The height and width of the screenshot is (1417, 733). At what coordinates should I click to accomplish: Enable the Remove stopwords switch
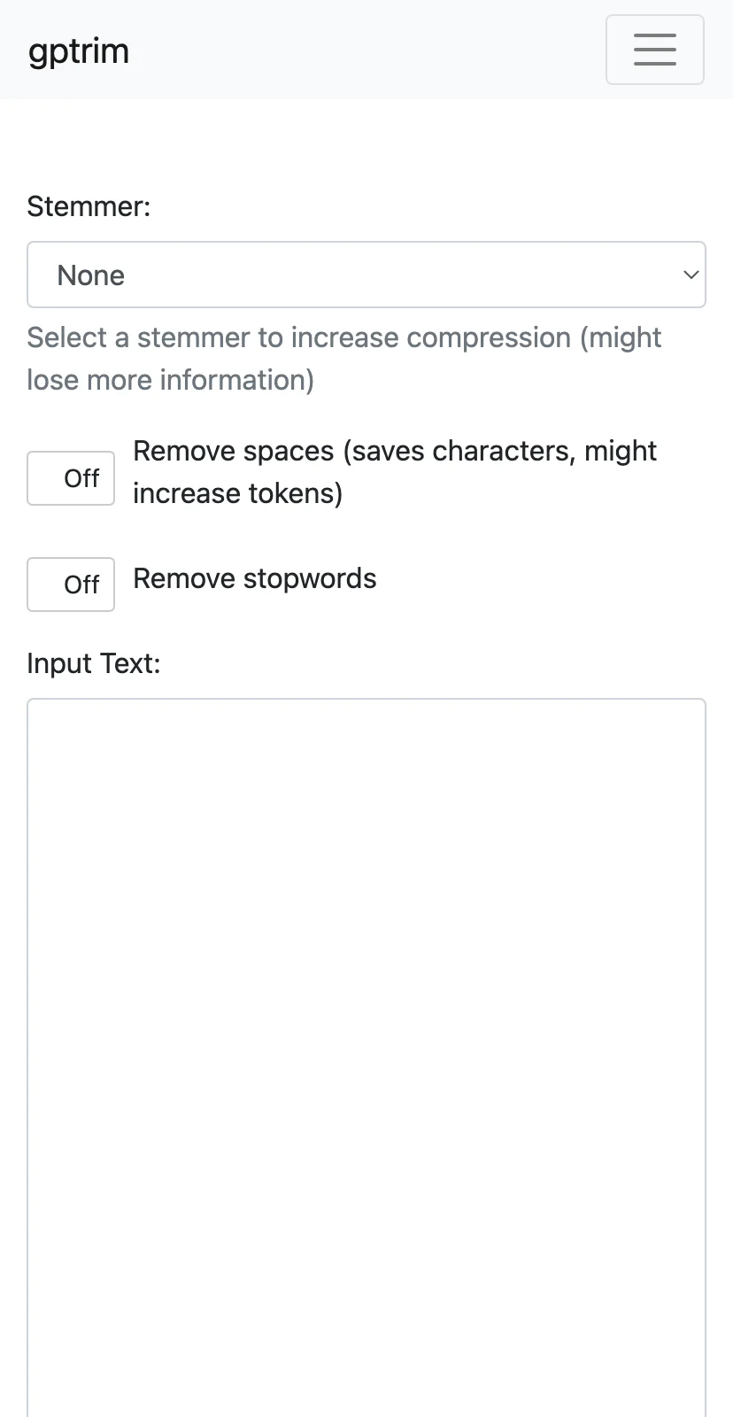(71, 585)
